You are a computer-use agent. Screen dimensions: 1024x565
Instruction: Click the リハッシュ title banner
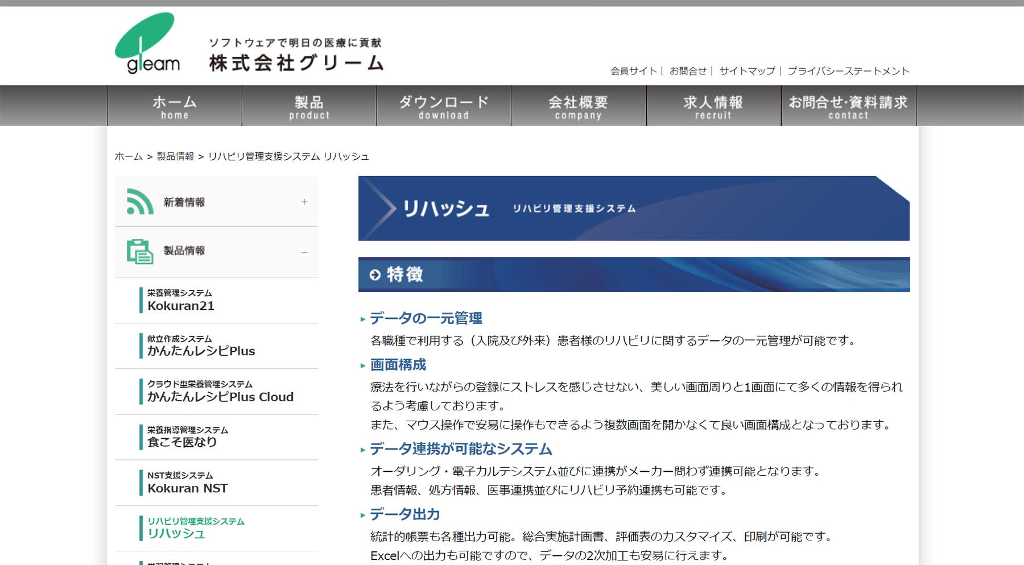point(634,209)
